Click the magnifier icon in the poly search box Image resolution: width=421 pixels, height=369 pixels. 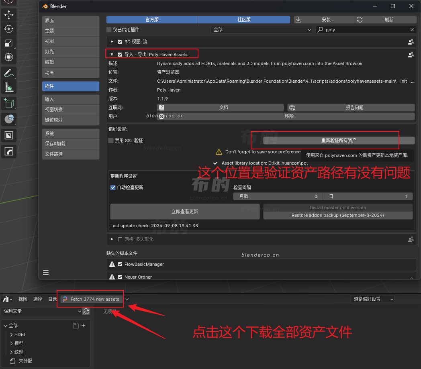(320, 30)
